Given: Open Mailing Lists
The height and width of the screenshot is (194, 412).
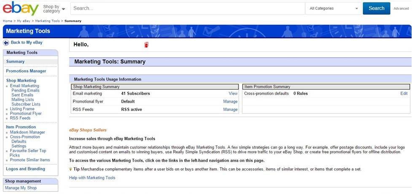Looking at the screenshot, I should [x=23, y=100].
